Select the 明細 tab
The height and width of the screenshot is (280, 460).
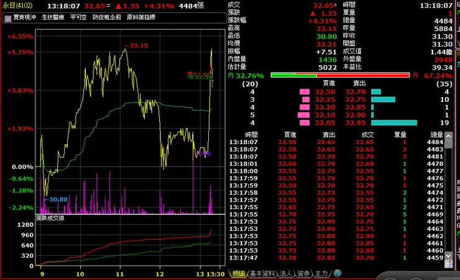pos(239,274)
